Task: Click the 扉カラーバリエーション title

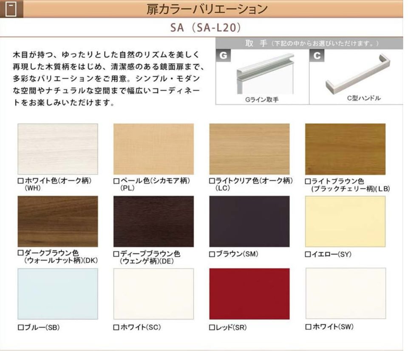Action: 207,9
